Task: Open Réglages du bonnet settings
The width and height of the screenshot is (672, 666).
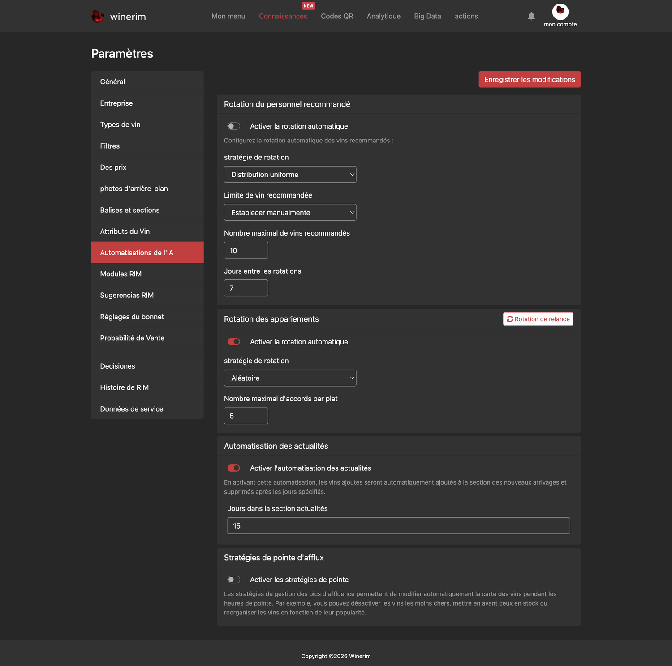Action: (147, 317)
